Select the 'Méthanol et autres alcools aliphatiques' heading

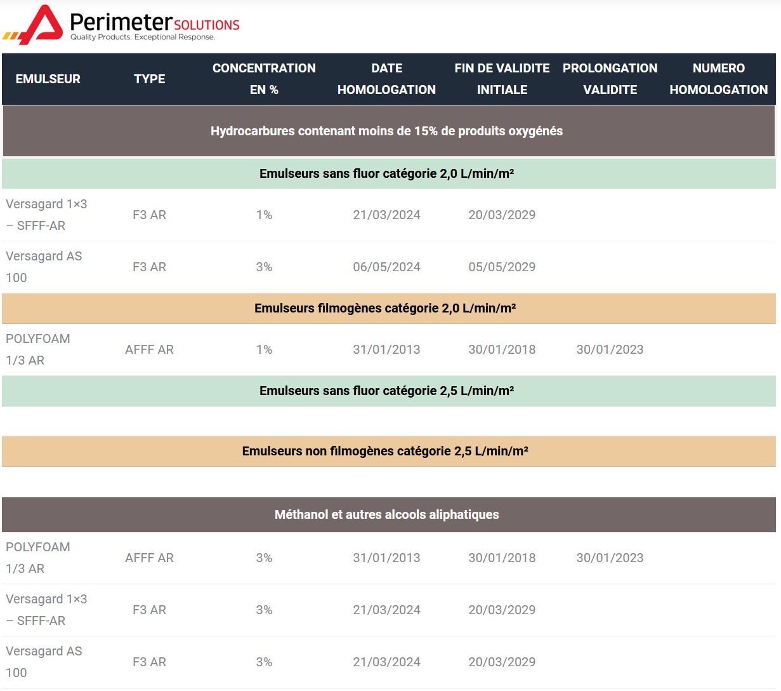(x=386, y=514)
